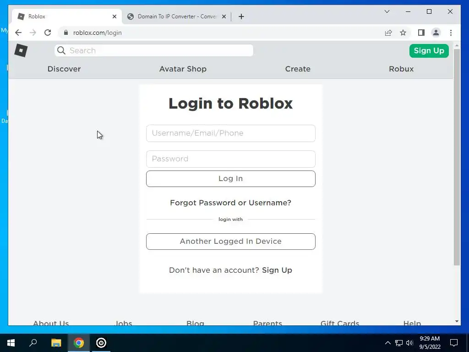Click the search magnifier icon in Roblox header
Viewport: 469px width, 352px height.
(x=61, y=50)
